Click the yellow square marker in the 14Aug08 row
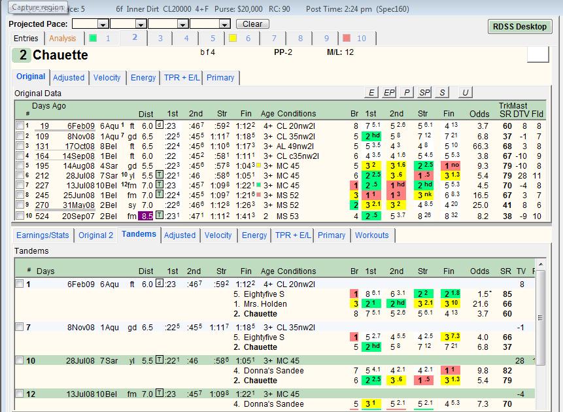Image resolution: width=563 pixels, height=412 pixels. pyautogui.click(x=258, y=165)
